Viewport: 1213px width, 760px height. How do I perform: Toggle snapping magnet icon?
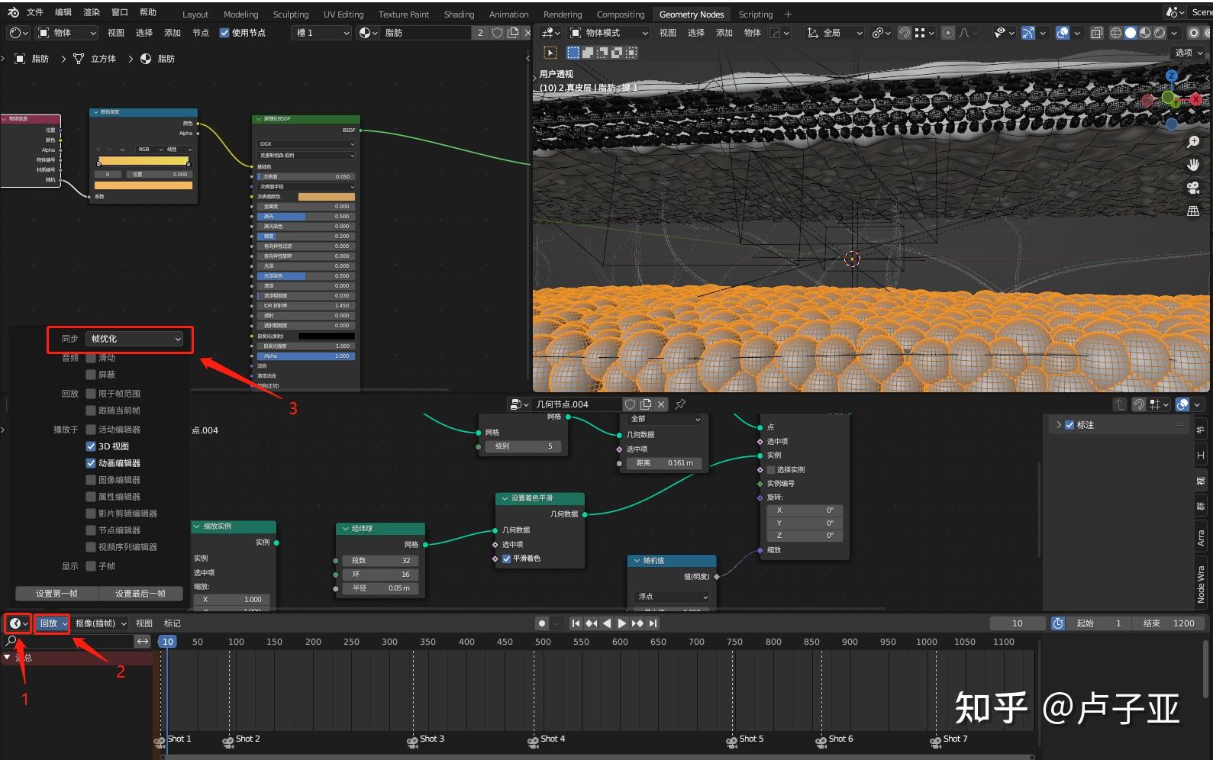[x=905, y=33]
